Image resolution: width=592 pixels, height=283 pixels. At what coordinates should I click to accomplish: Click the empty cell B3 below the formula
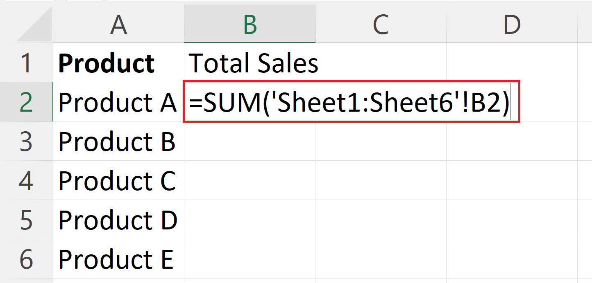250,141
